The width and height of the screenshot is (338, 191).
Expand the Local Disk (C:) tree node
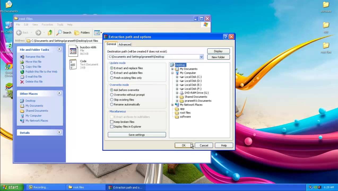(177, 77)
